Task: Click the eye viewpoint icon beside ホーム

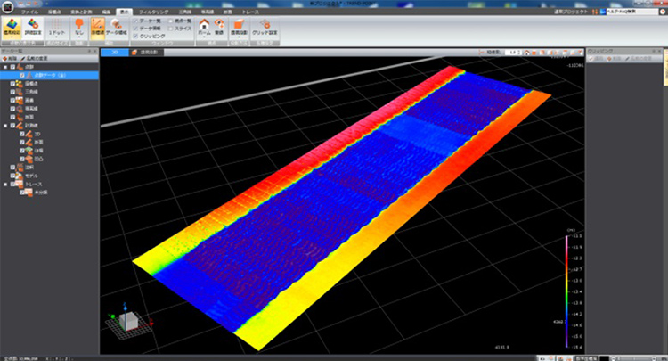Action: [x=219, y=24]
